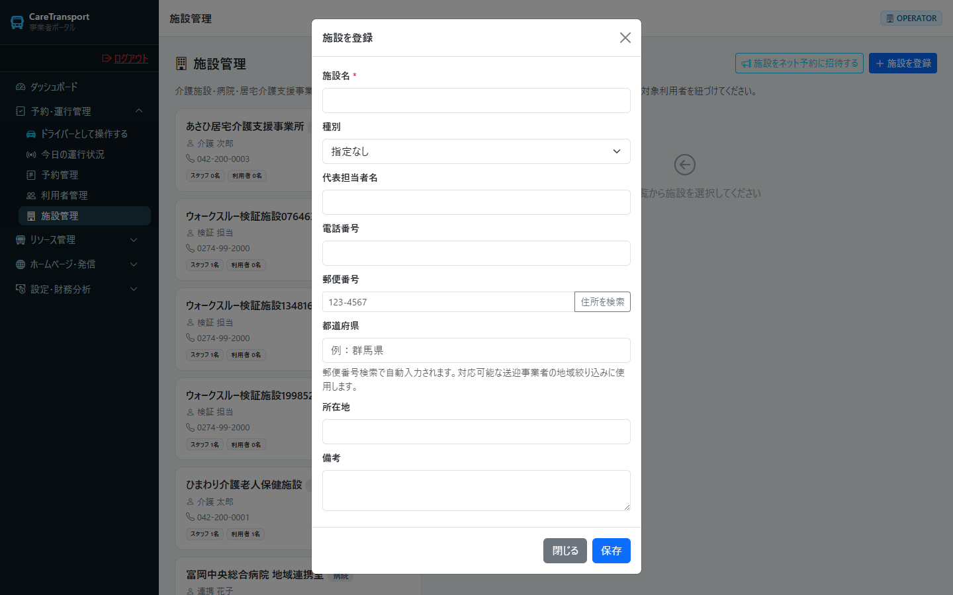
Task: Collapse the 予約・運行管理 section chevron
Action: 138,111
